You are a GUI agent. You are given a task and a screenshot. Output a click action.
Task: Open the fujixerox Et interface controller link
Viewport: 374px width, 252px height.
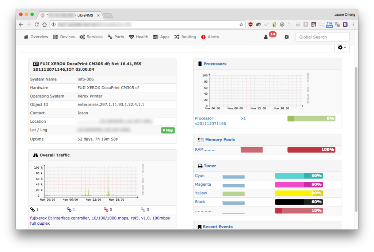(x=100, y=221)
